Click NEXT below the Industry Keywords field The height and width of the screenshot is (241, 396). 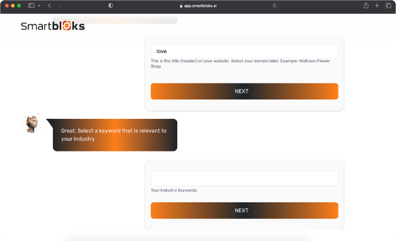click(x=245, y=211)
